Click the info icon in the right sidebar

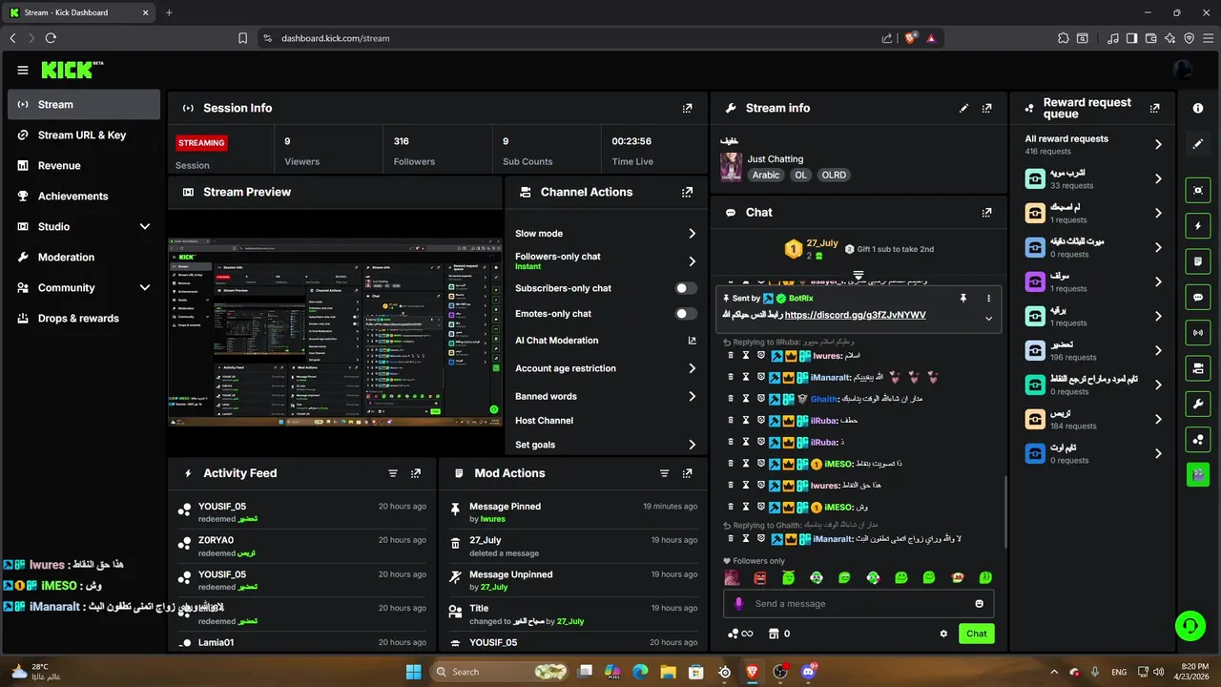[1198, 108]
